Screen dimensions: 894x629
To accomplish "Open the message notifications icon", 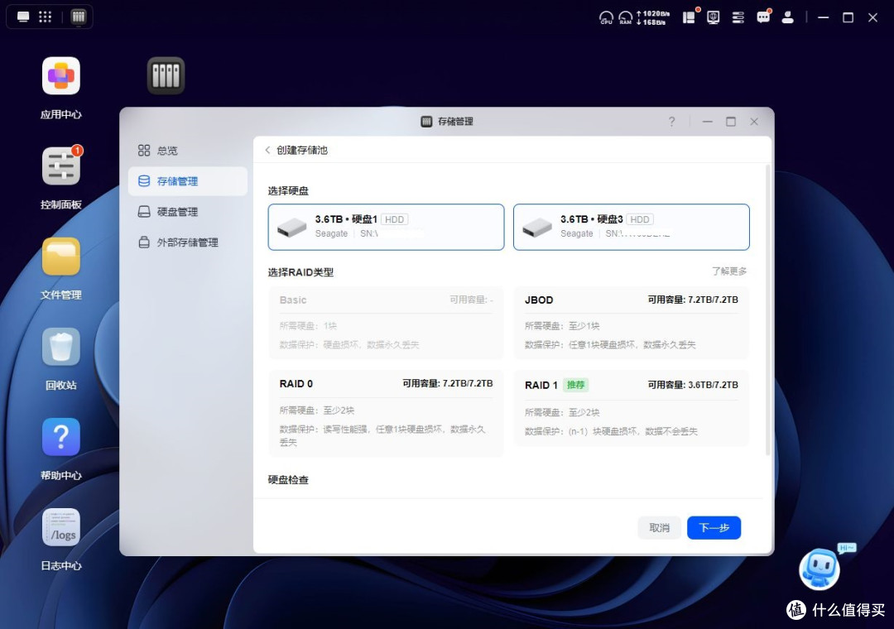I will click(x=763, y=17).
